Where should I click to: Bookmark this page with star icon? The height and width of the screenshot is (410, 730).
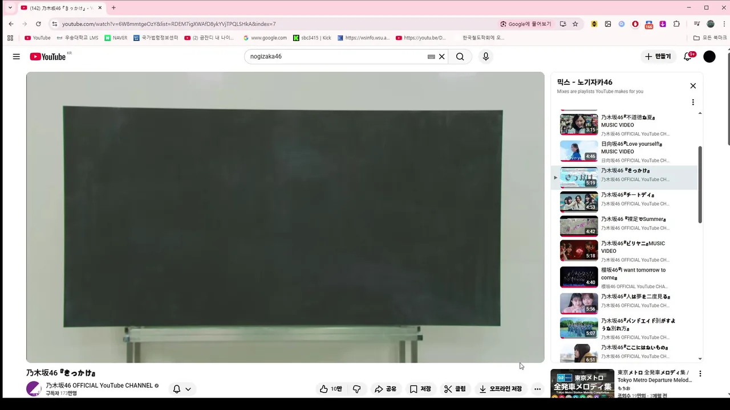(x=575, y=24)
